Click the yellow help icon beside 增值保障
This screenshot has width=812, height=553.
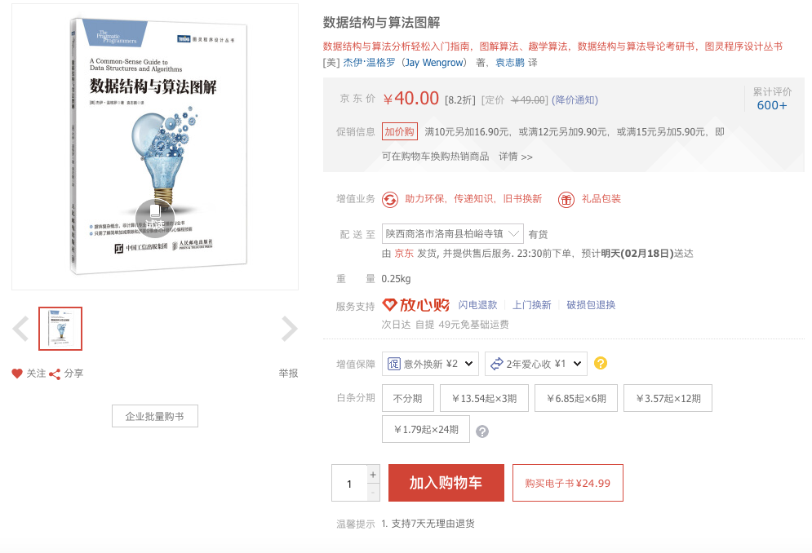pyautogui.click(x=600, y=363)
